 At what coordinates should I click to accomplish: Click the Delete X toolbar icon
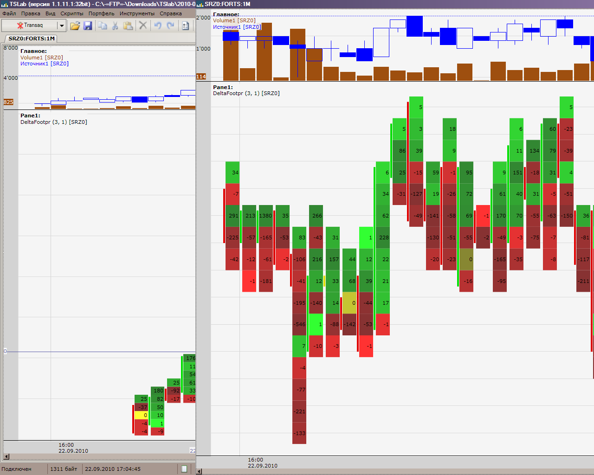(x=143, y=26)
